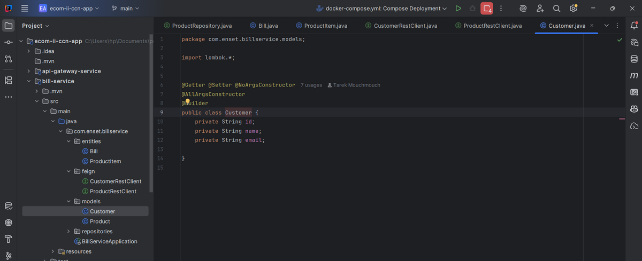Open the ecom-ii-ccn-app project dropdown
The height and width of the screenshot is (261, 642).
click(68, 9)
